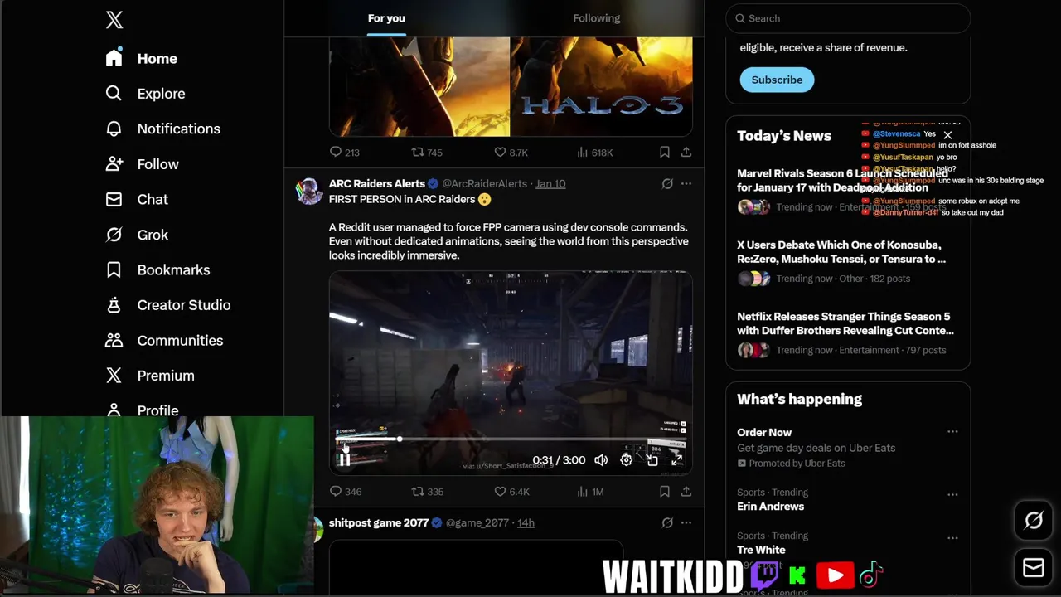1061x597 pixels.
Task: Click the X logo in sidebar
Action: (114, 20)
